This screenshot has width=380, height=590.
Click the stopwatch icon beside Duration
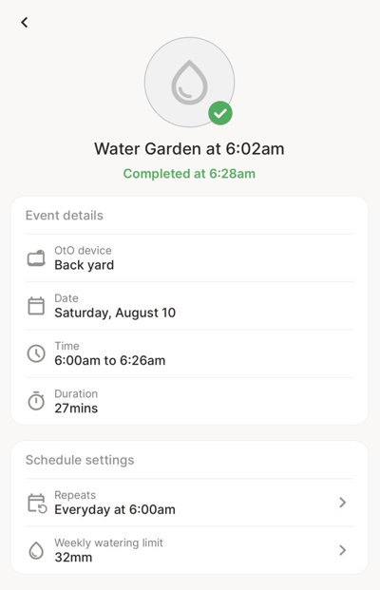click(x=36, y=401)
